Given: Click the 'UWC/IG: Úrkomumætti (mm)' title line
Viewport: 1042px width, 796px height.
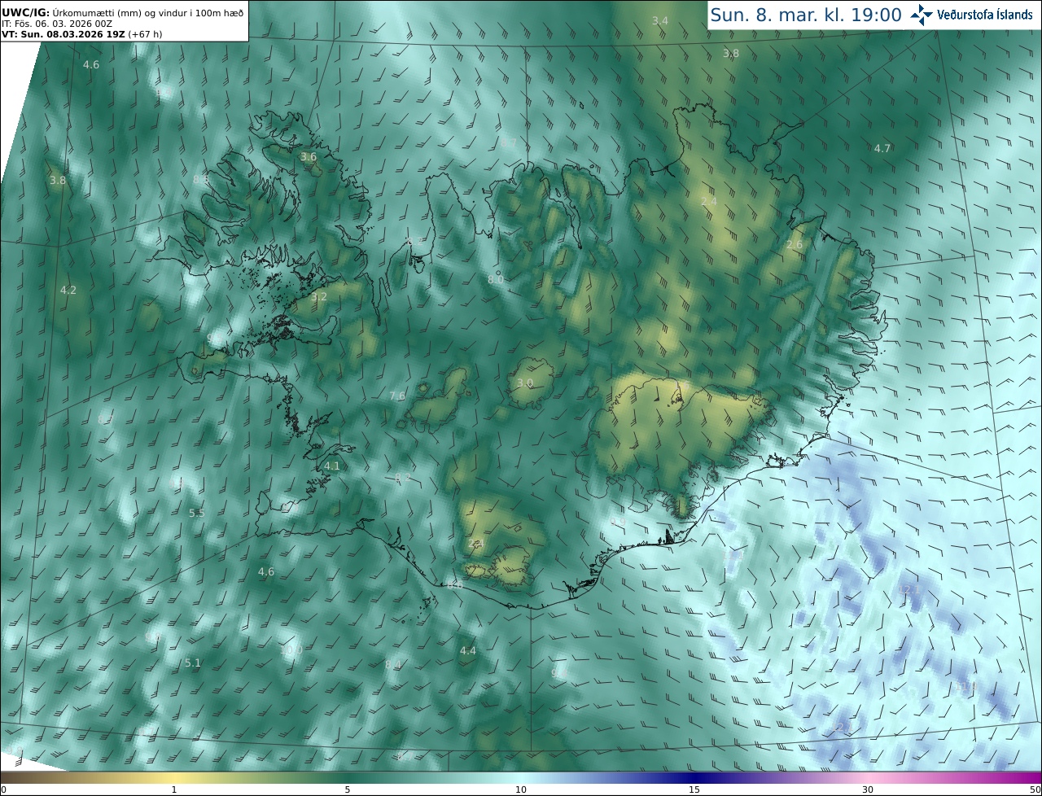Looking at the screenshot, I should [122, 12].
